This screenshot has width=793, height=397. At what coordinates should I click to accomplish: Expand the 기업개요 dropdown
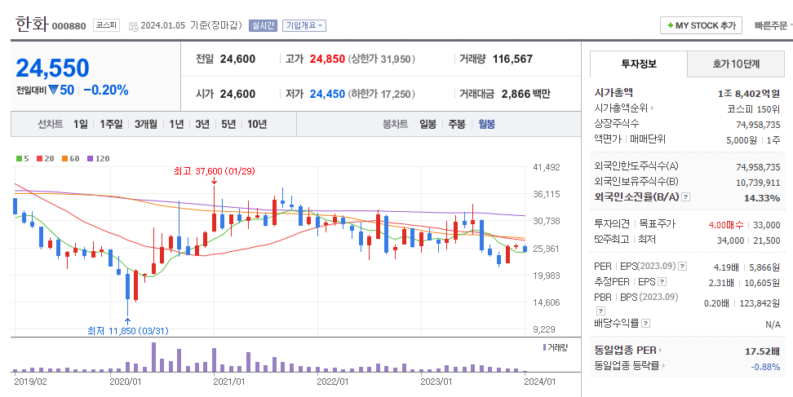pos(304,25)
